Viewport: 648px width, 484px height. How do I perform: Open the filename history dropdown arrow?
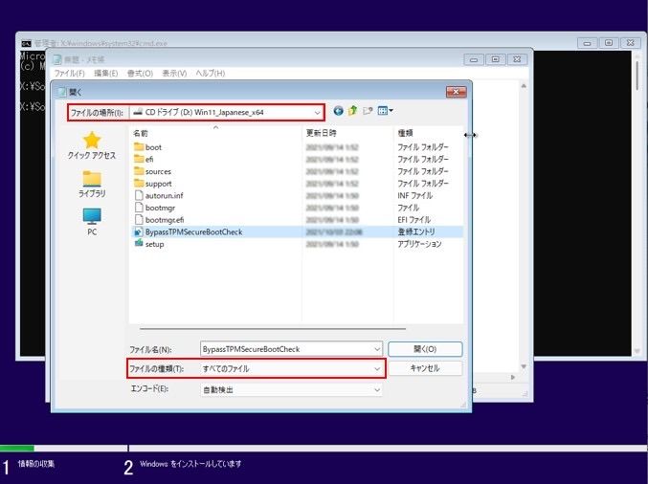click(377, 349)
